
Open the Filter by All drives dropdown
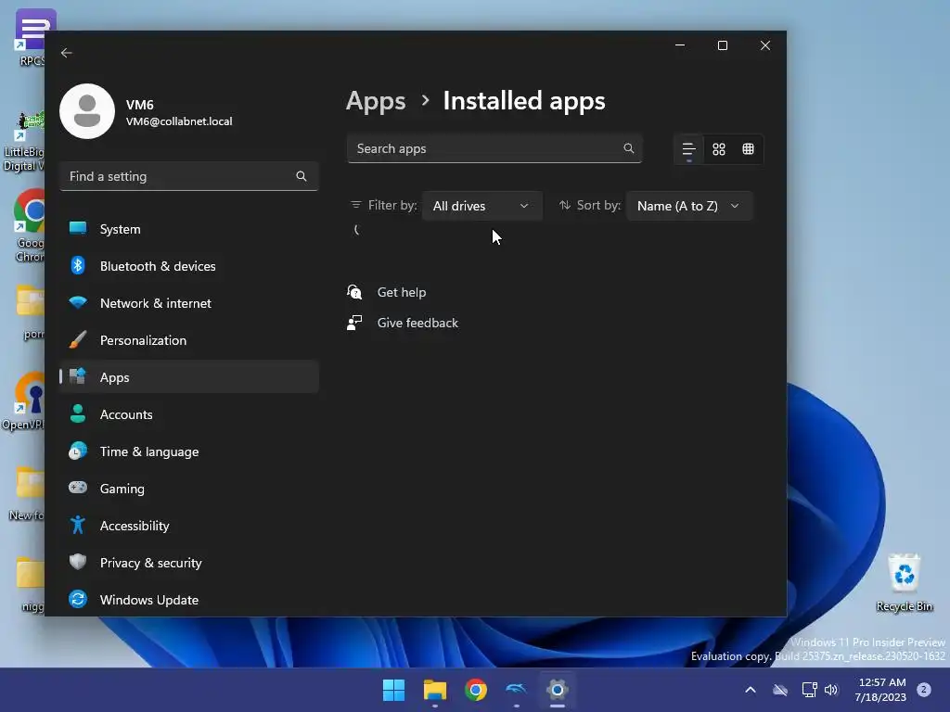point(481,206)
